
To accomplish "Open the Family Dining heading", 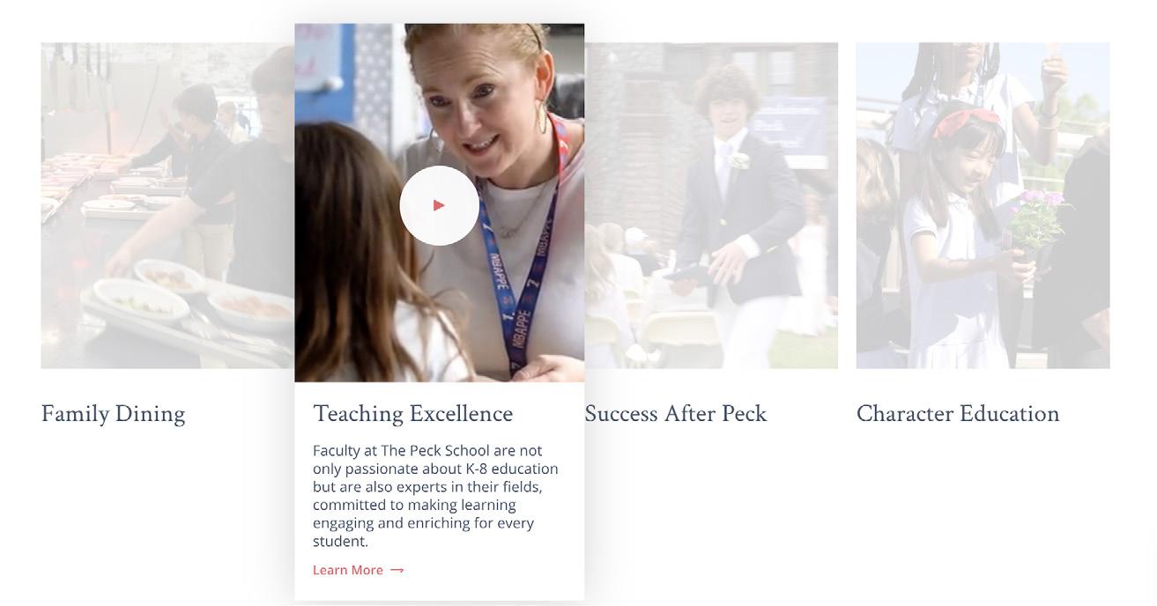I will tap(113, 414).
